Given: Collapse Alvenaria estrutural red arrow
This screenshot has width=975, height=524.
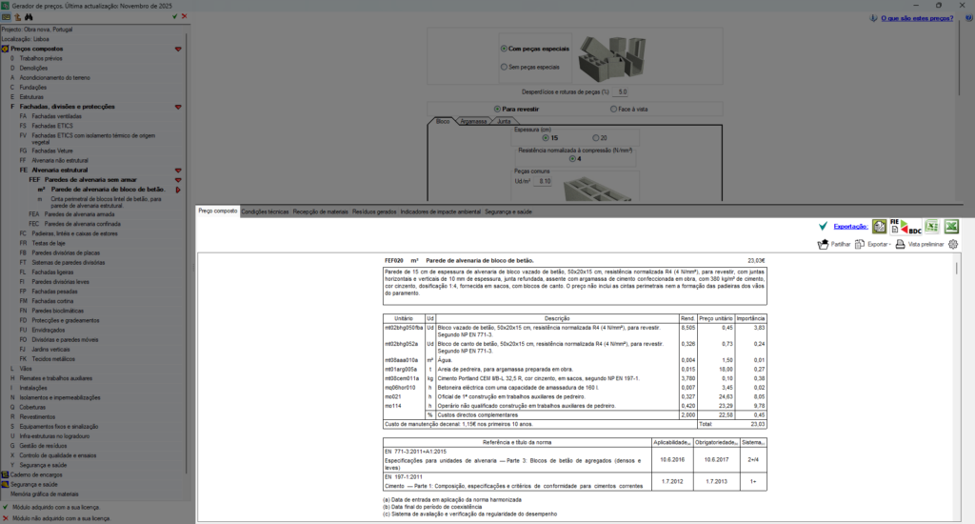Looking at the screenshot, I should 178,171.
